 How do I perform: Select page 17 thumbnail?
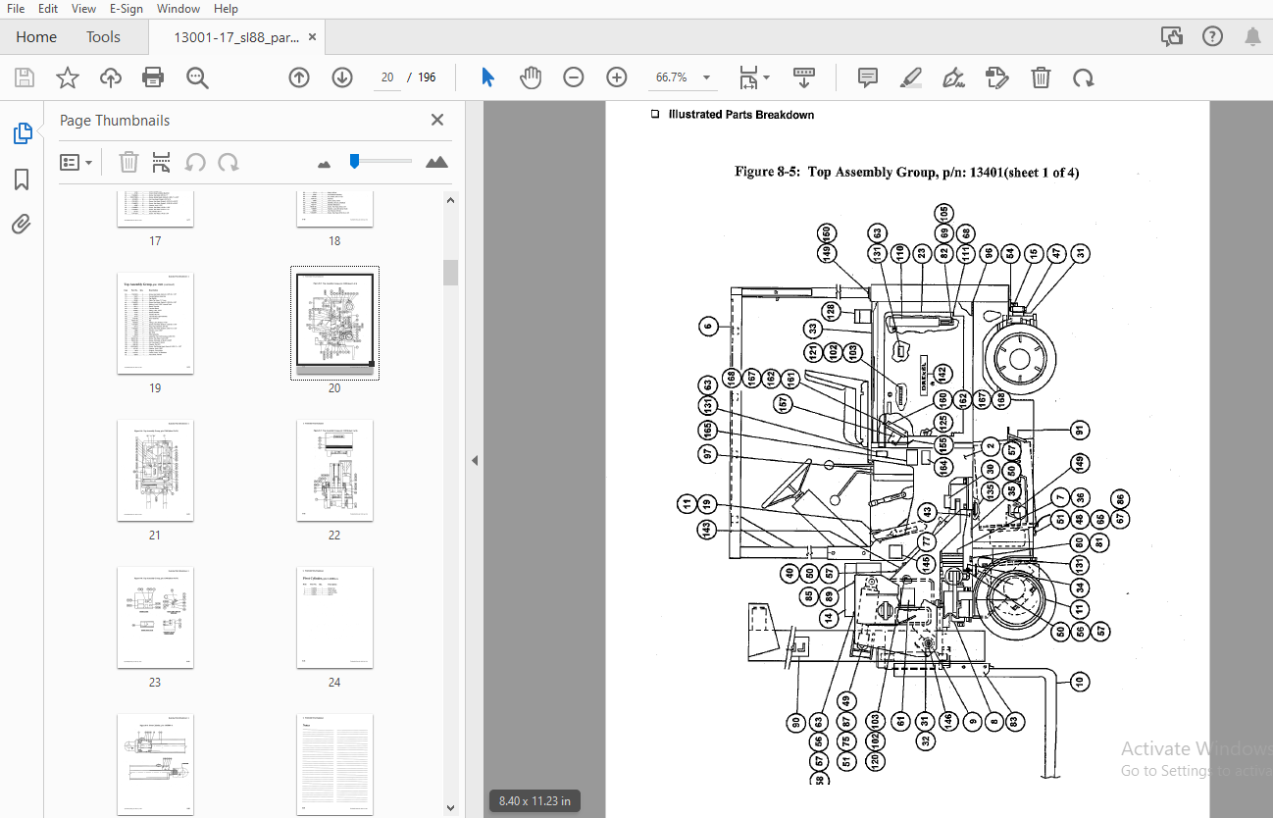click(x=155, y=209)
